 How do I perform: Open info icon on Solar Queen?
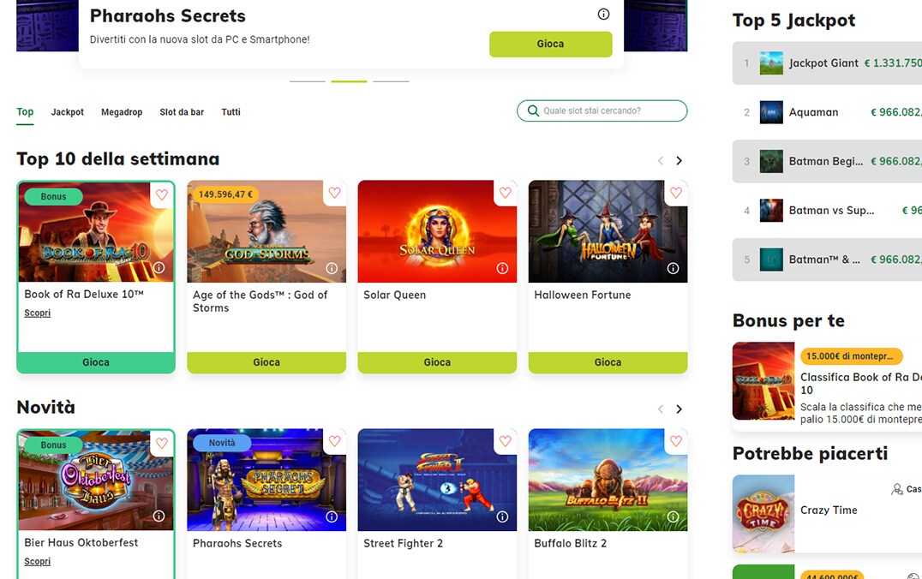point(502,269)
